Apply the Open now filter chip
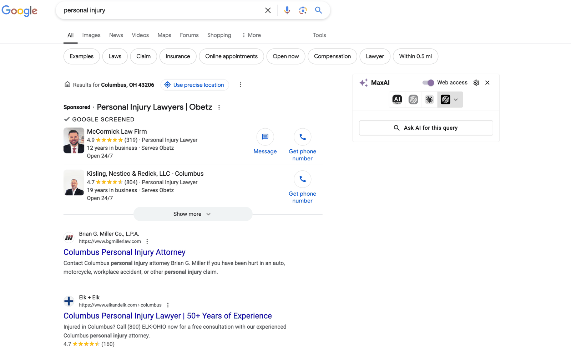 click(x=286, y=56)
